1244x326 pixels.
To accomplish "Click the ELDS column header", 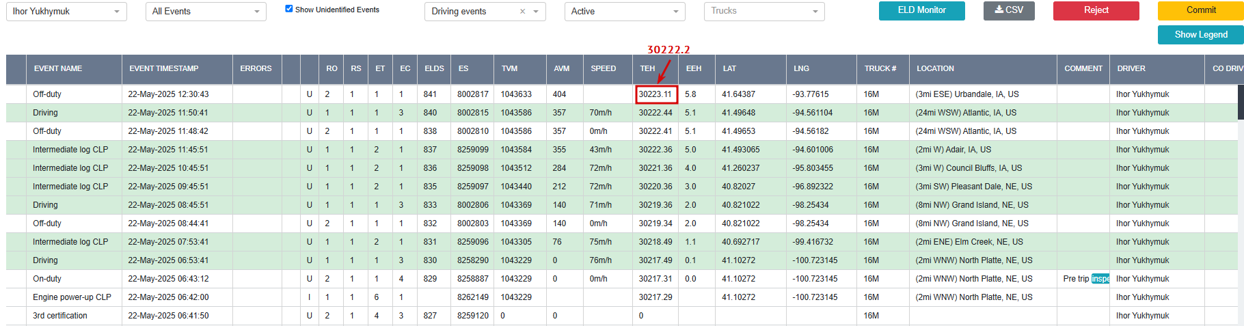I will pyautogui.click(x=434, y=69).
